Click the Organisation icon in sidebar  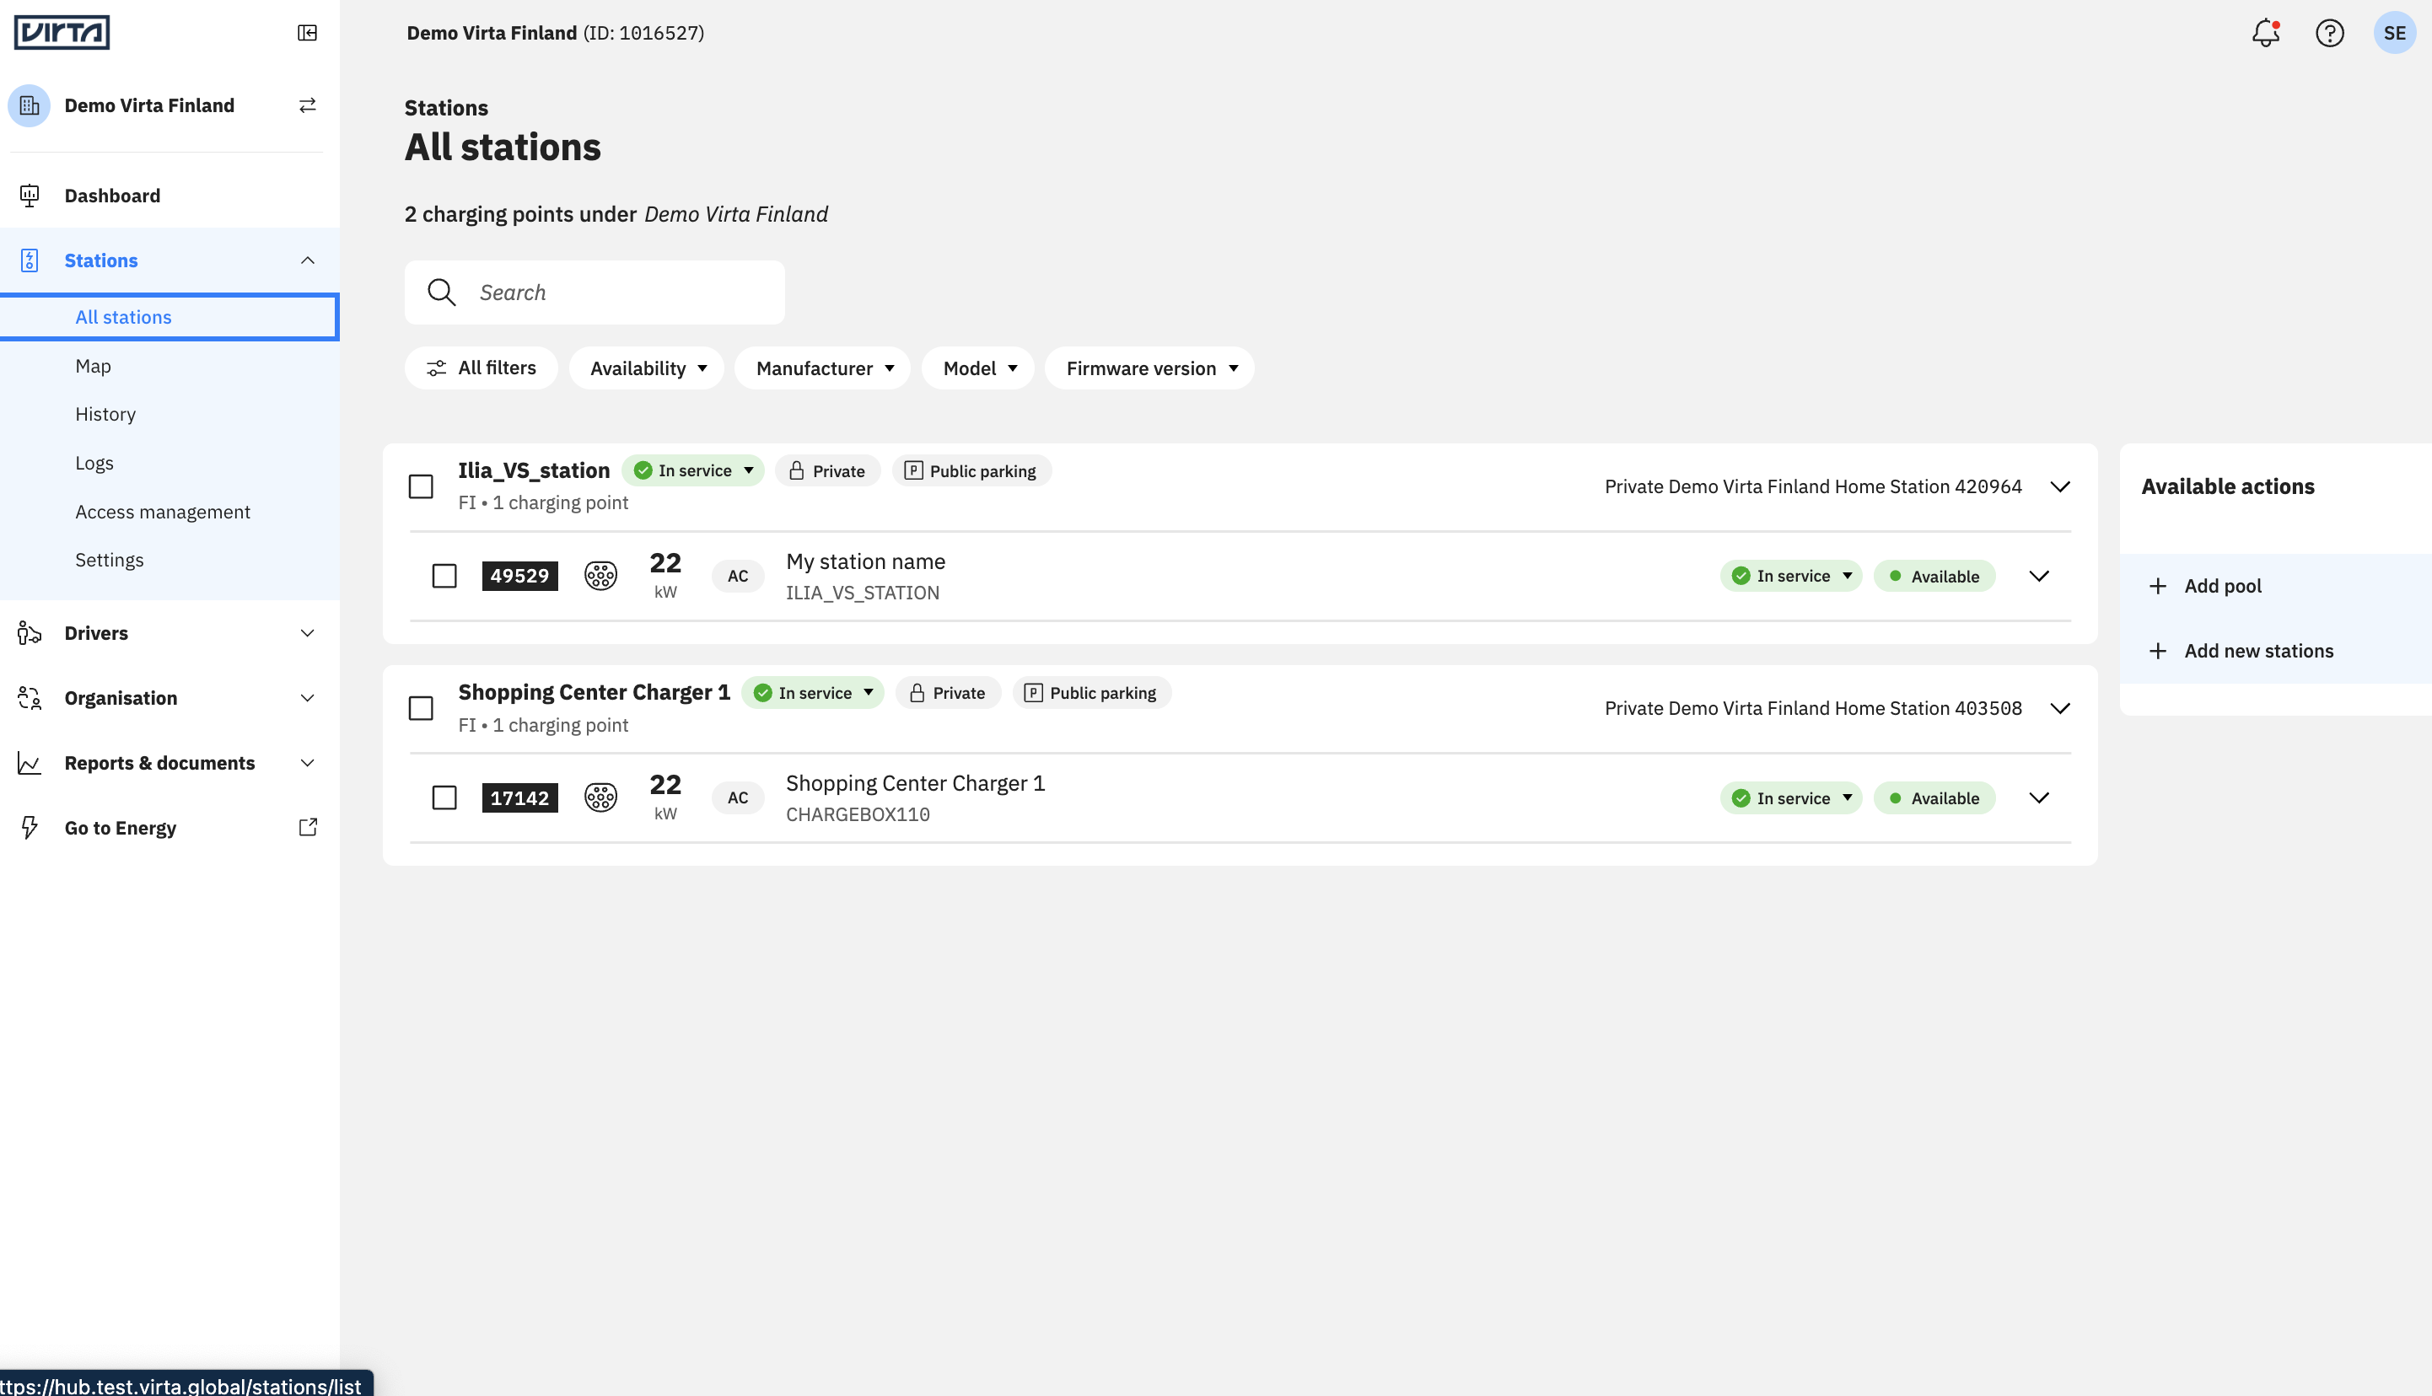[30, 698]
